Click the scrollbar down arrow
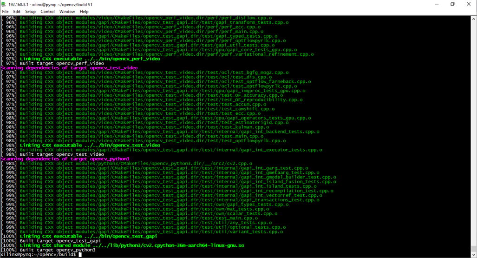This screenshot has height=258, width=477. click(x=474, y=255)
